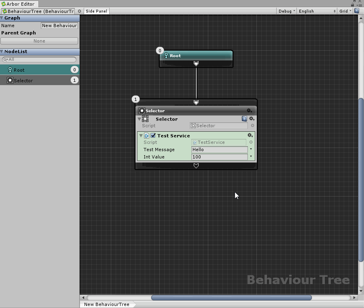Disable the Test Service checkbox
The width and height of the screenshot is (364, 308).
153,136
